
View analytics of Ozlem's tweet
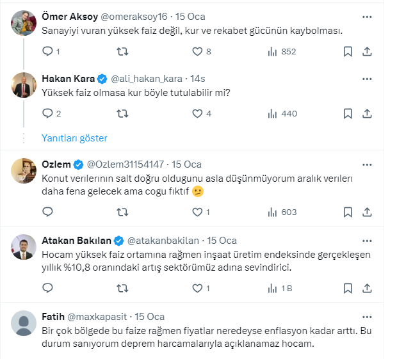pos(272,212)
